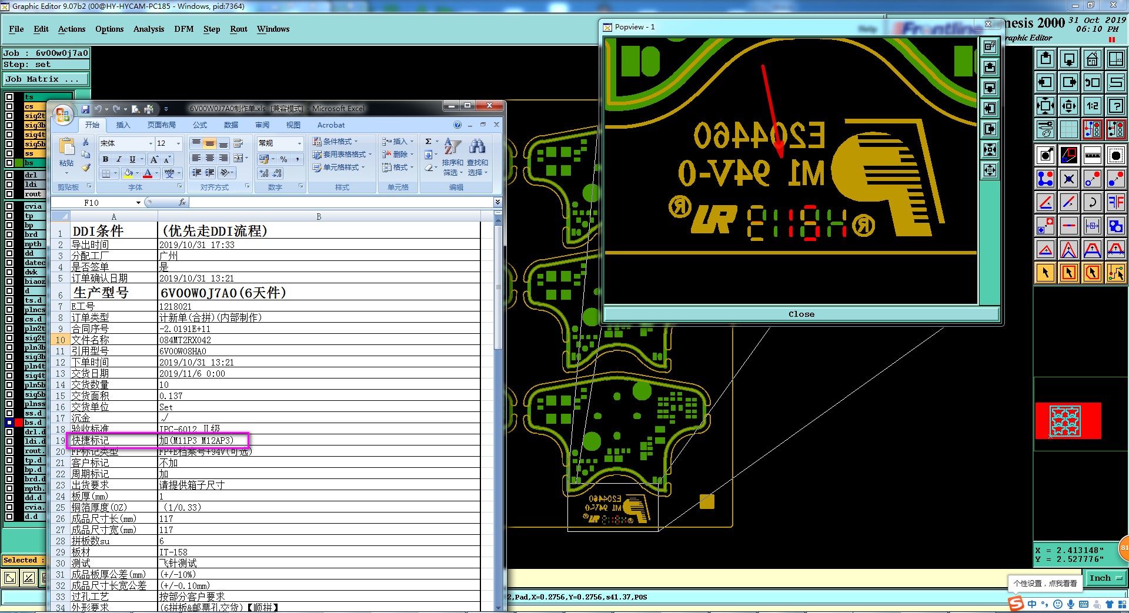Image resolution: width=1129 pixels, height=613 pixels.
Task: Select the plain arrow selection tool
Action: point(1046,273)
